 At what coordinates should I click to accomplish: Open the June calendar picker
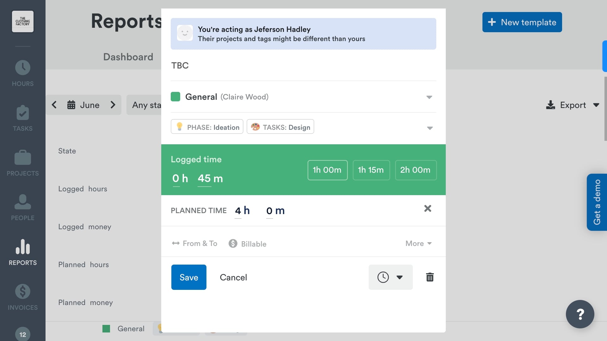click(x=83, y=105)
